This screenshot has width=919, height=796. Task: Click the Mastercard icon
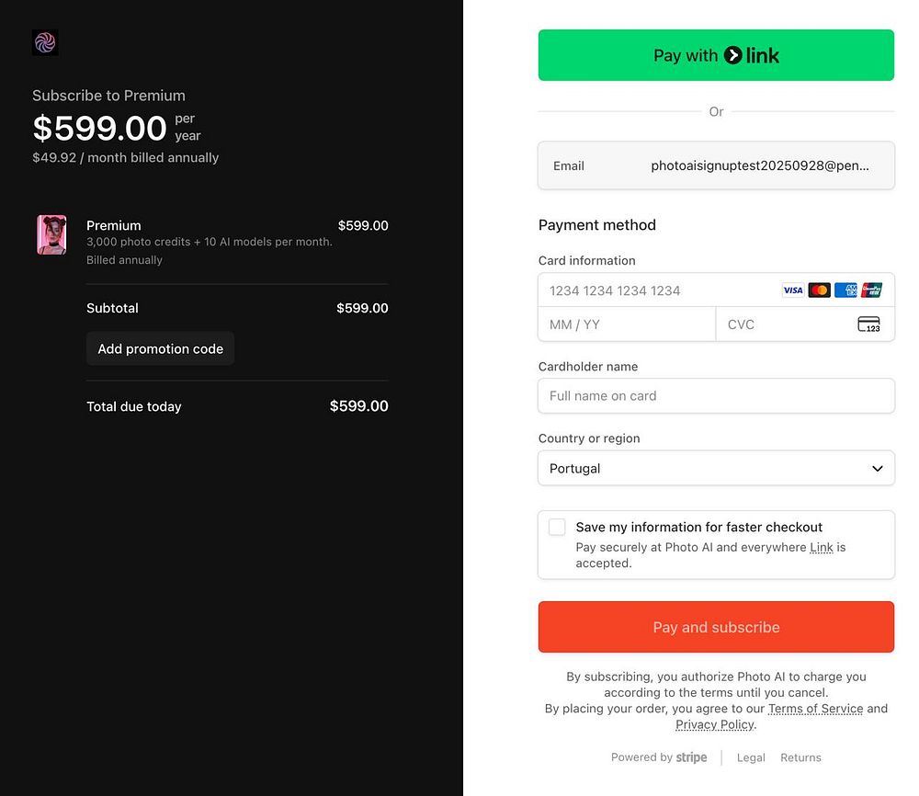click(x=819, y=290)
